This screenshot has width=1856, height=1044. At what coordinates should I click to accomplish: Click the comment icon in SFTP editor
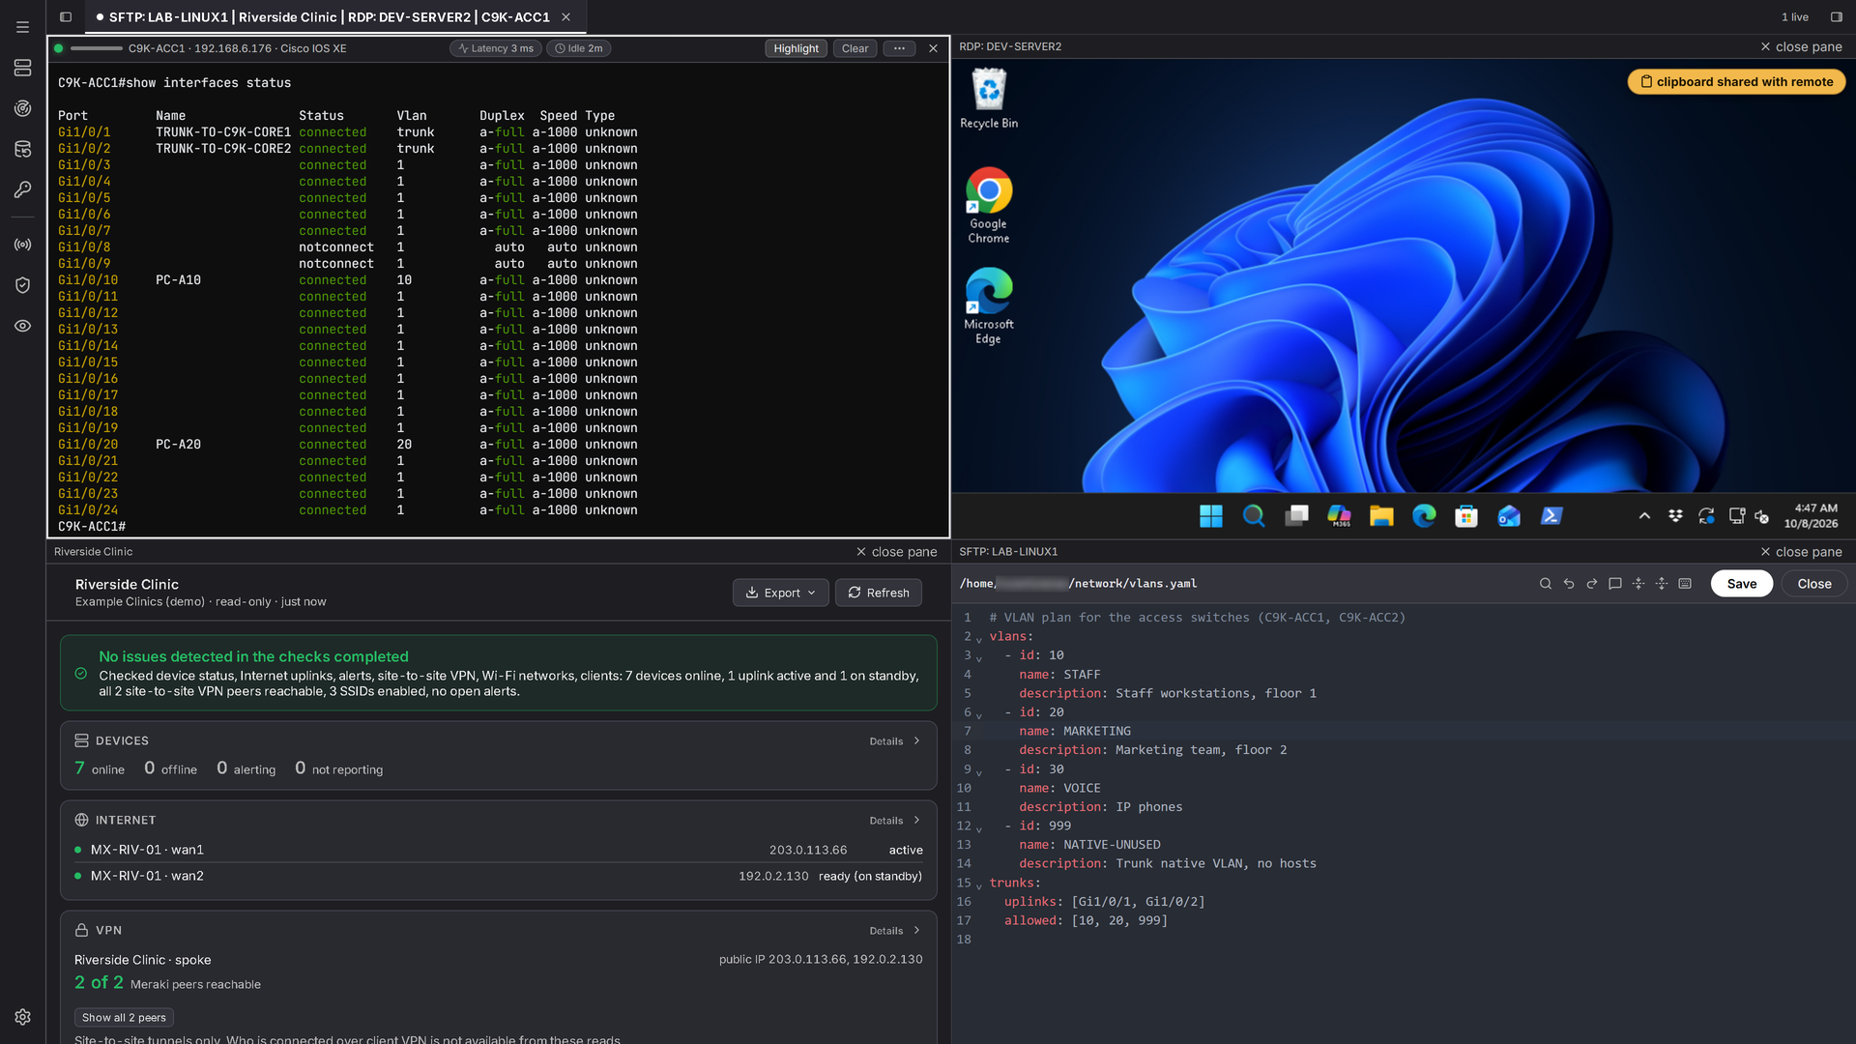tap(1614, 584)
